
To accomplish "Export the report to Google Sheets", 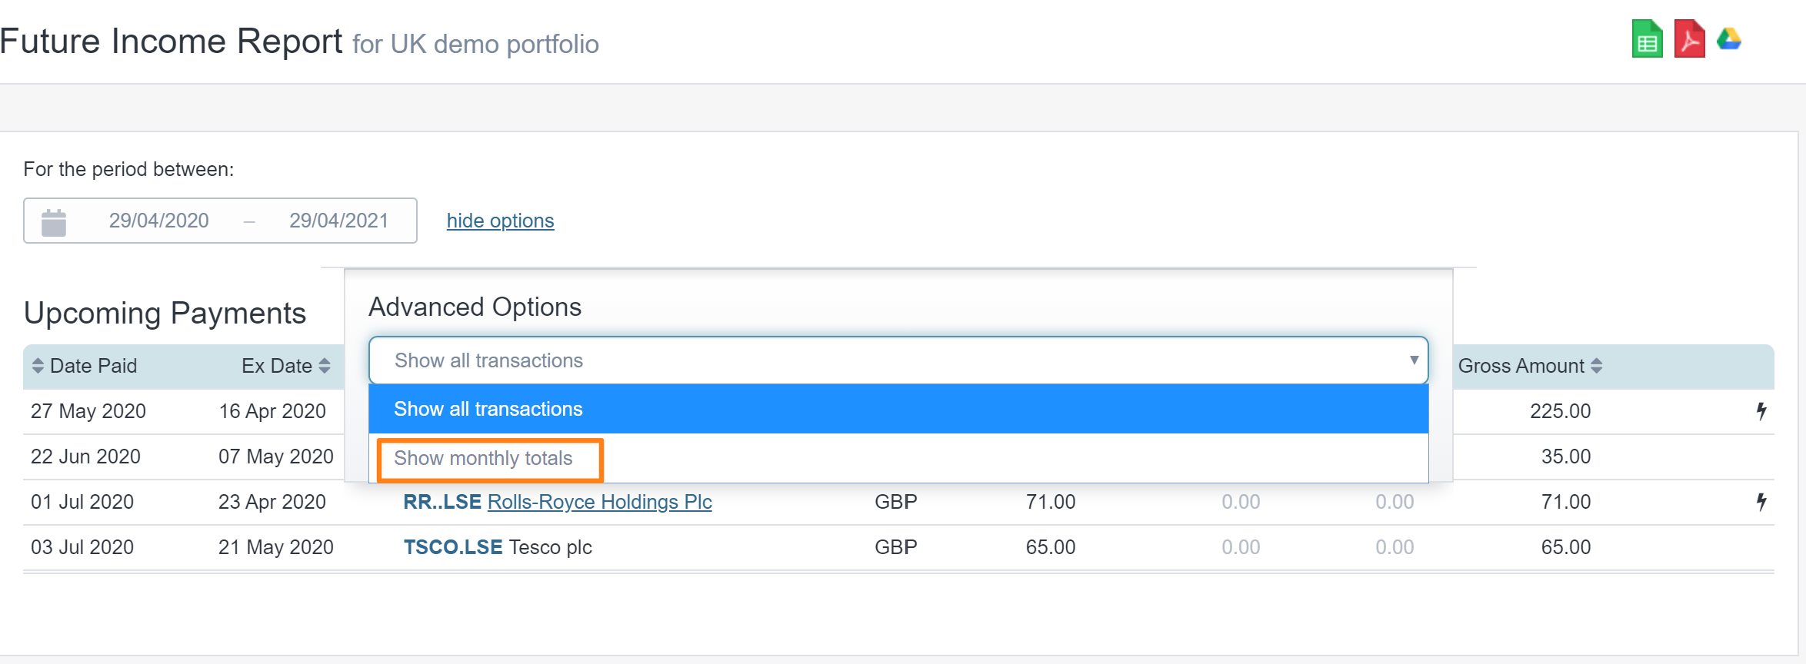I will [1647, 39].
